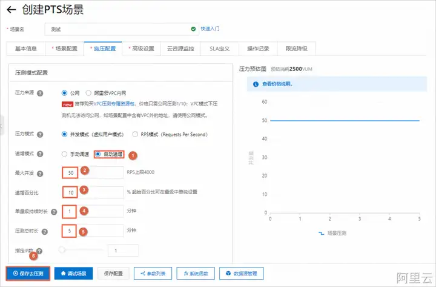Viewport: 436px width, 287px height.
Task: Adjust the 指定IP数 slider handle
Action: coord(62,250)
